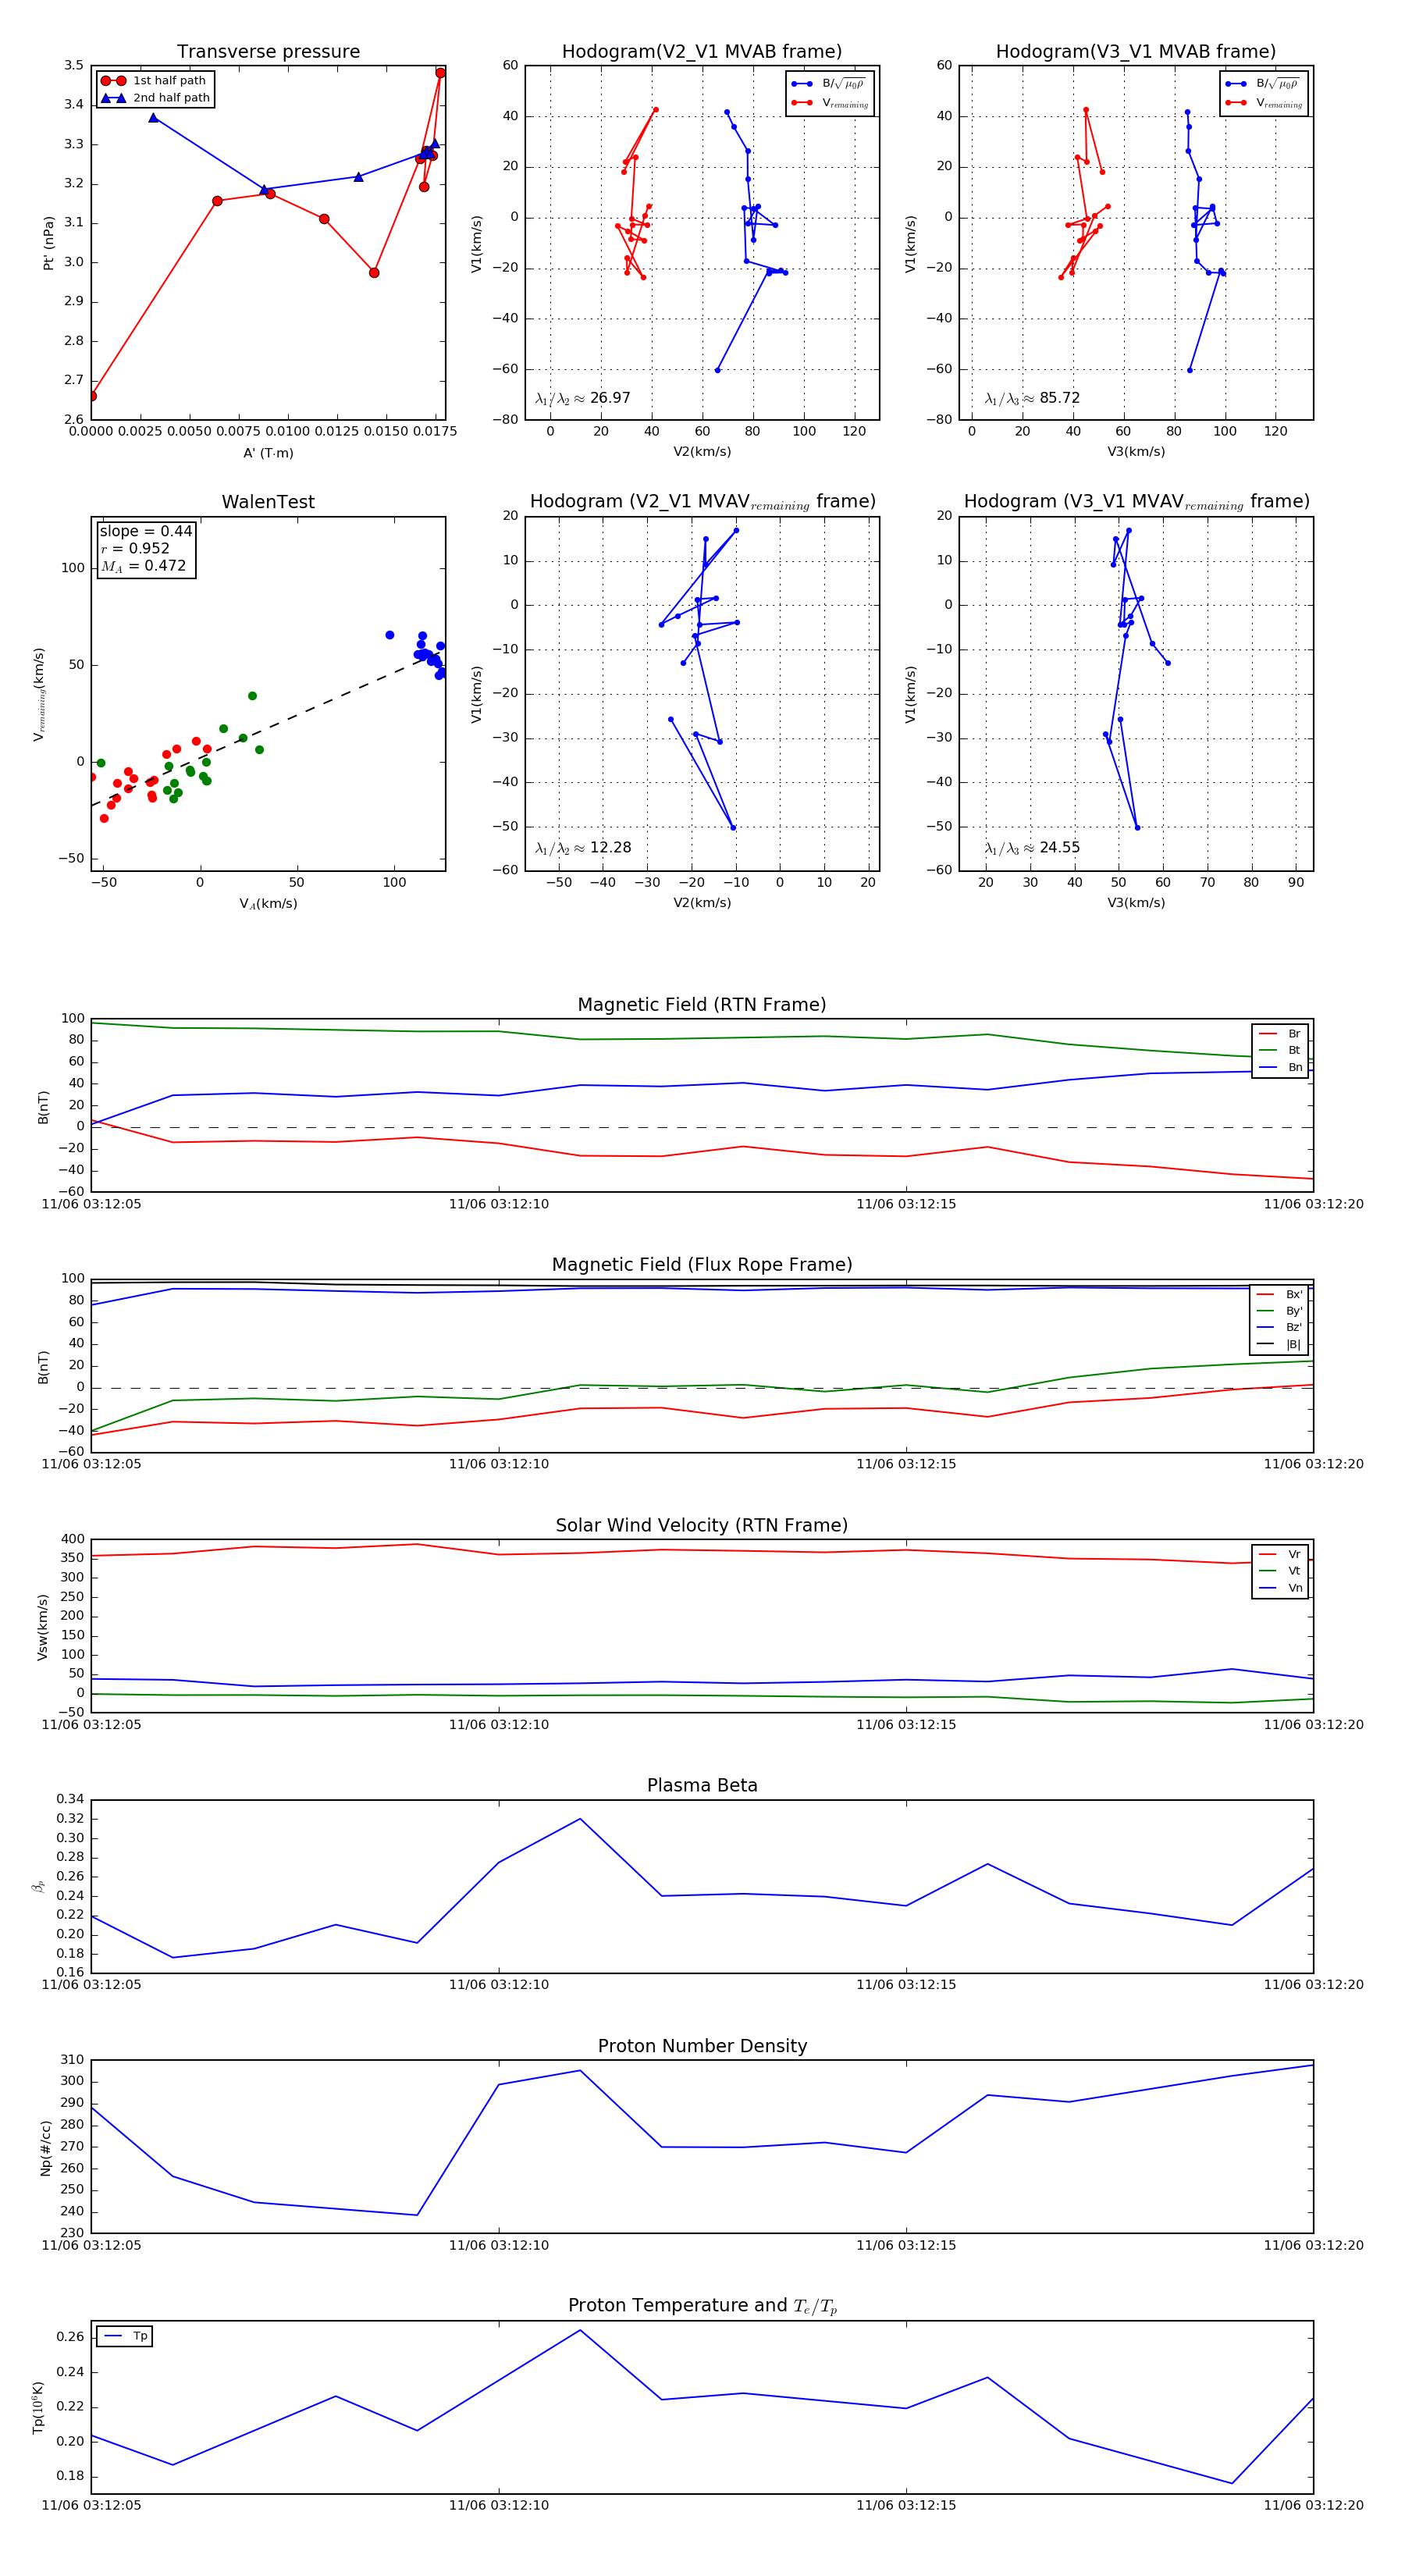This screenshot has width=1405, height=2576.
Task: Select the 'Bt' legend entry
Action: pos(1281,1051)
